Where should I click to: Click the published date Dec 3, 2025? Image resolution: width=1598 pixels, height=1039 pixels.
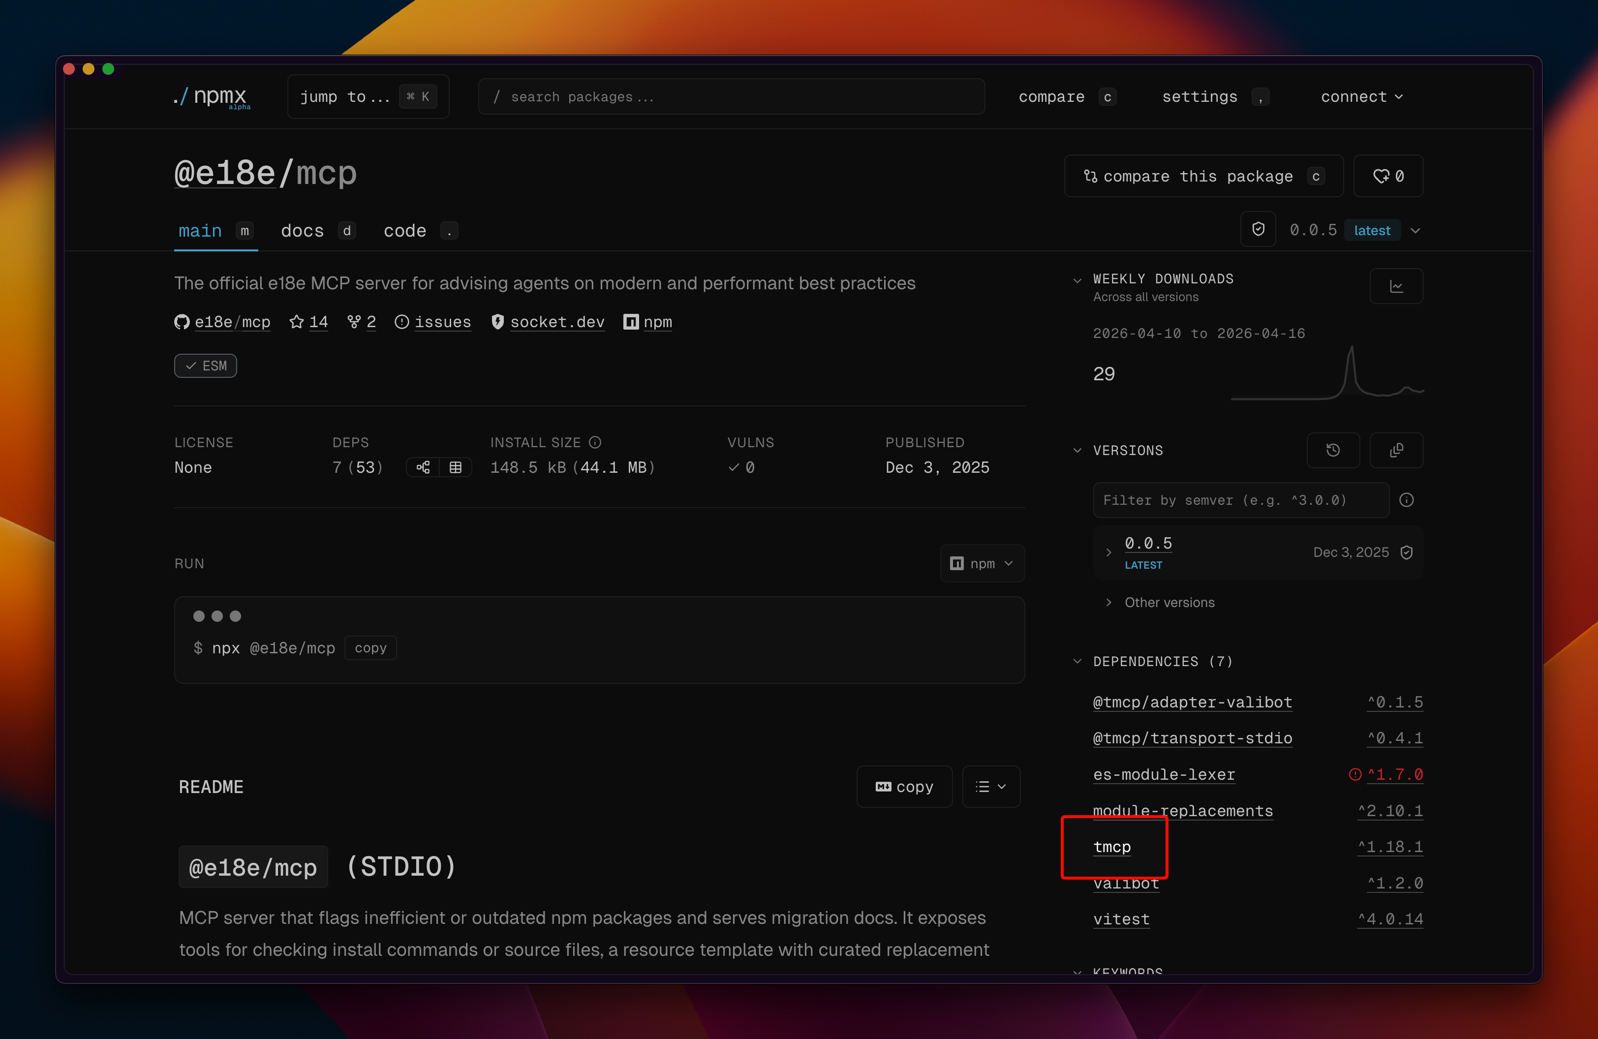tap(937, 467)
